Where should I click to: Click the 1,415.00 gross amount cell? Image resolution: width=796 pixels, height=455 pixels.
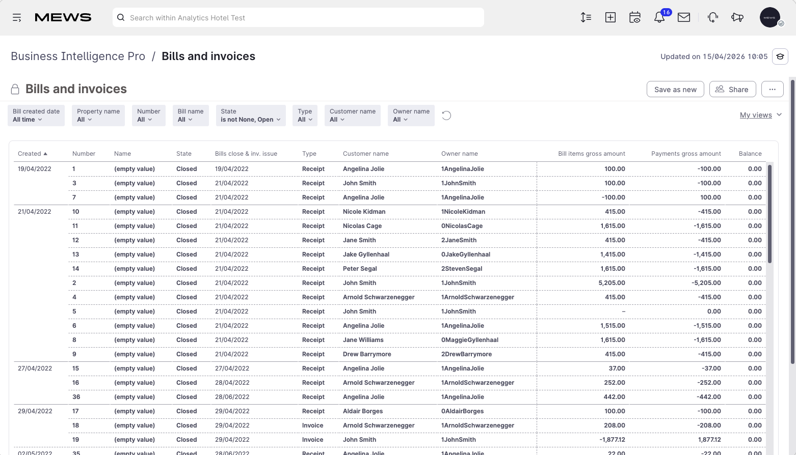(x=613, y=254)
